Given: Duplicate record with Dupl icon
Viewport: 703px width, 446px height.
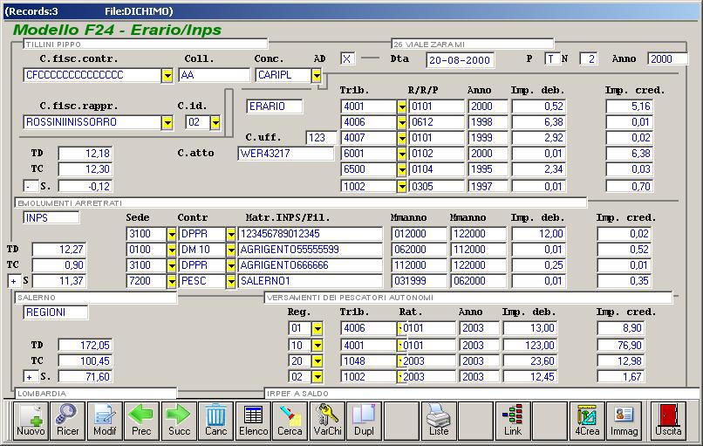Looking at the screenshot, I should 364,420.
